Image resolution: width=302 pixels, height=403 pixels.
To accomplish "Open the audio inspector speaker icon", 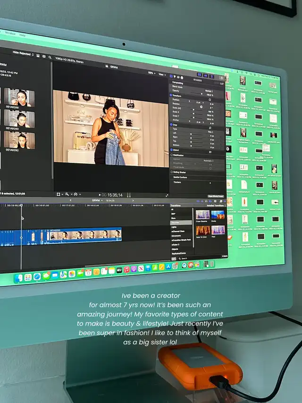I will tap(179, 76).
